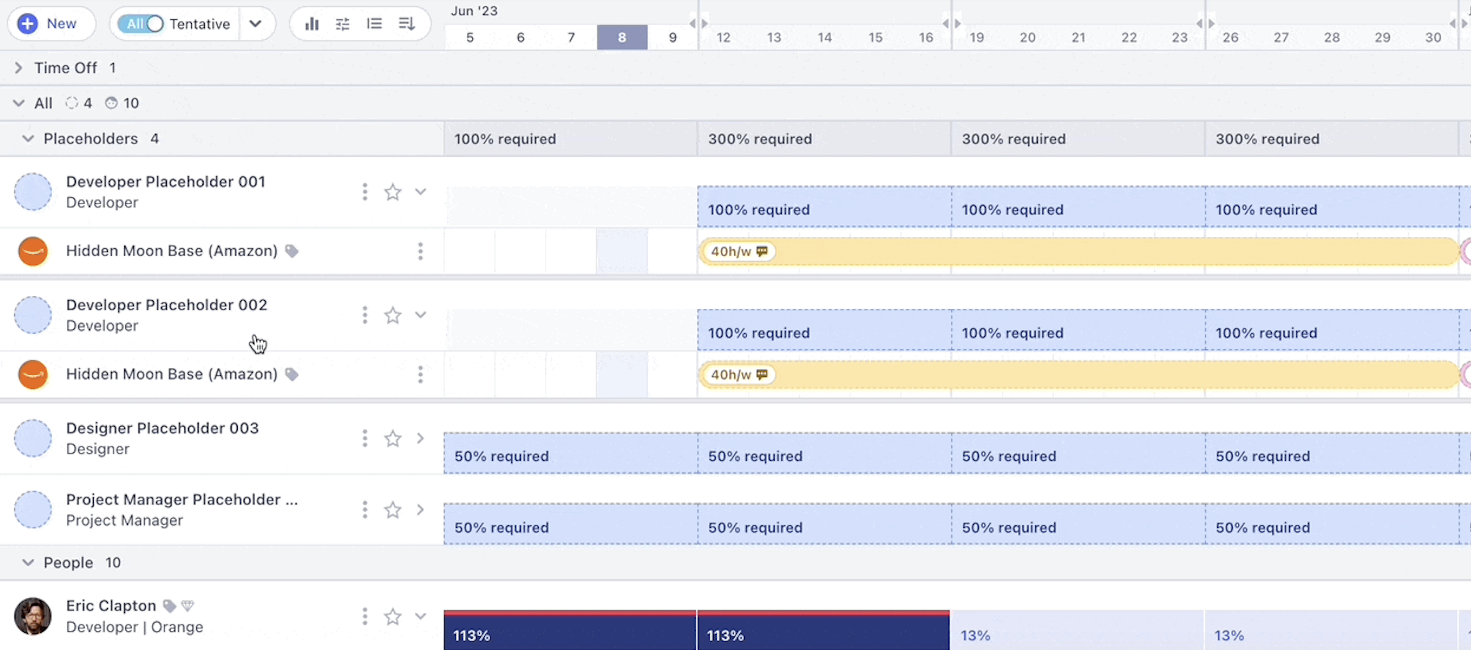This screenshot has height=650, width=1471.
Task: Open options for first Hidden Moon Base project
Action: click(420, 251)
